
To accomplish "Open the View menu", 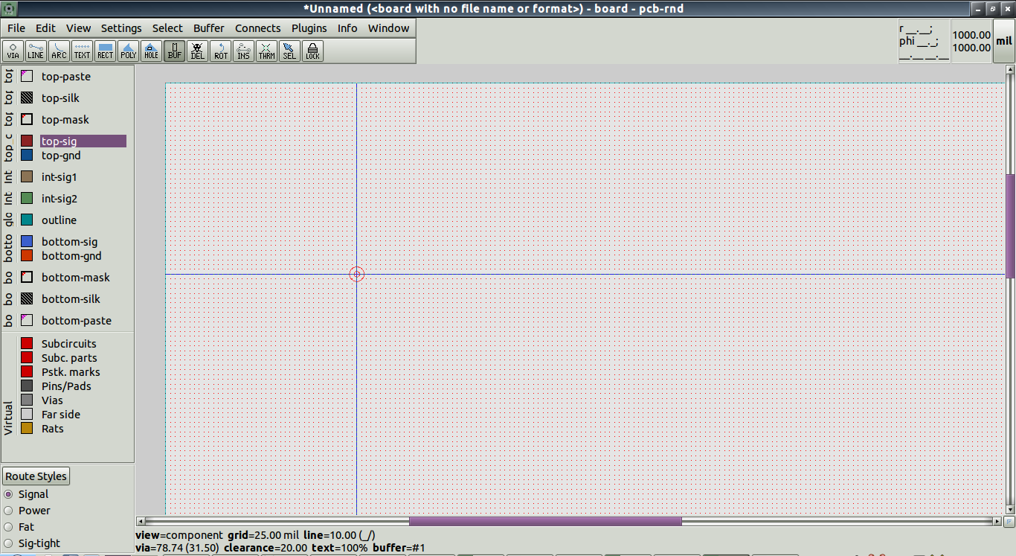I will pos(79,28).
